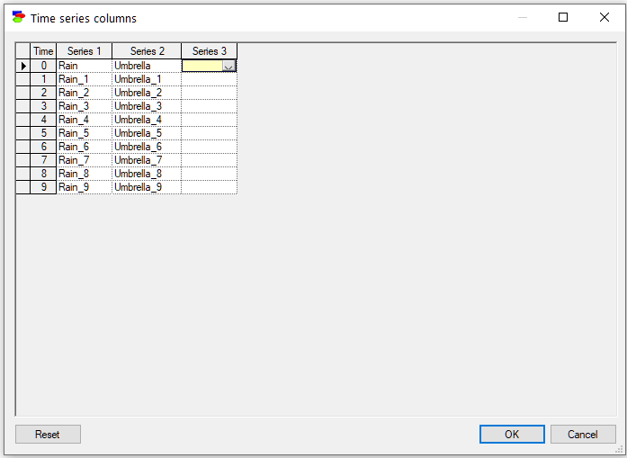
Task: Select the Rain_6 cell
Action: click(85, 147)
